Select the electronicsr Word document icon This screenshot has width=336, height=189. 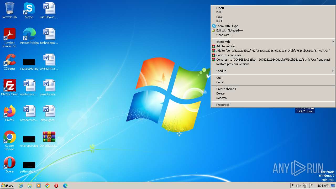(29, 88)
